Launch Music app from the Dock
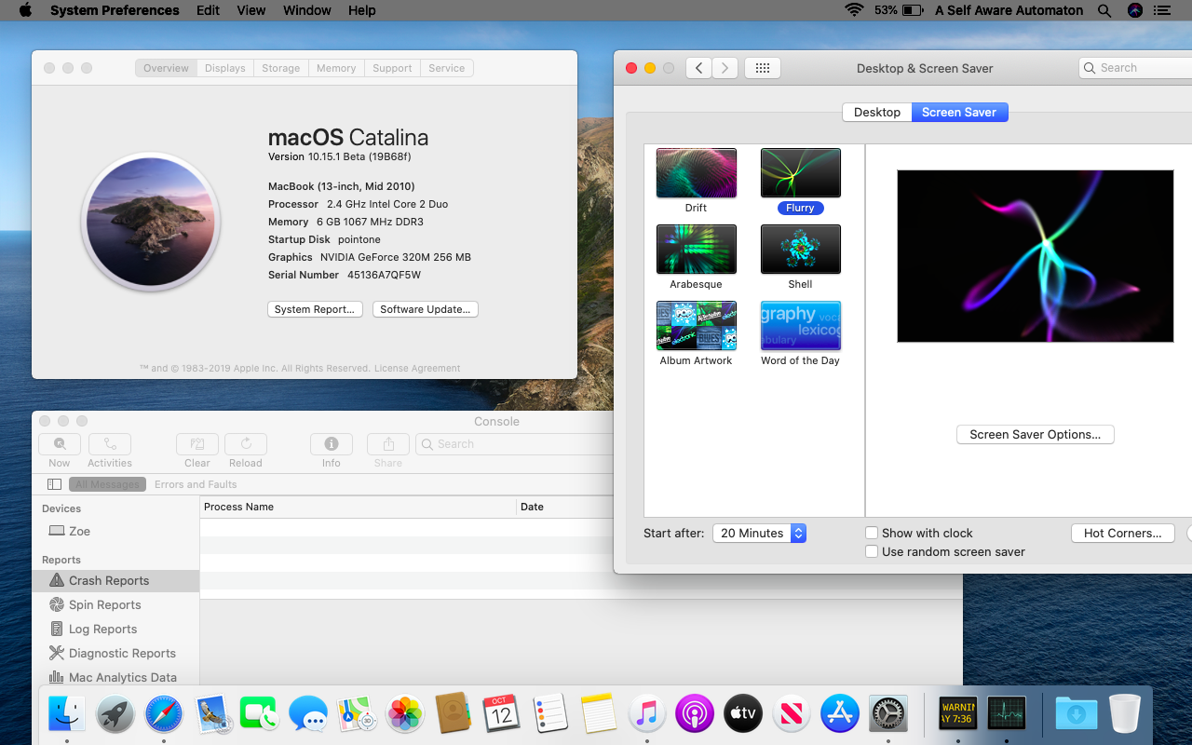Screen dimensions: 1192x745 click(x=646, y=714)
